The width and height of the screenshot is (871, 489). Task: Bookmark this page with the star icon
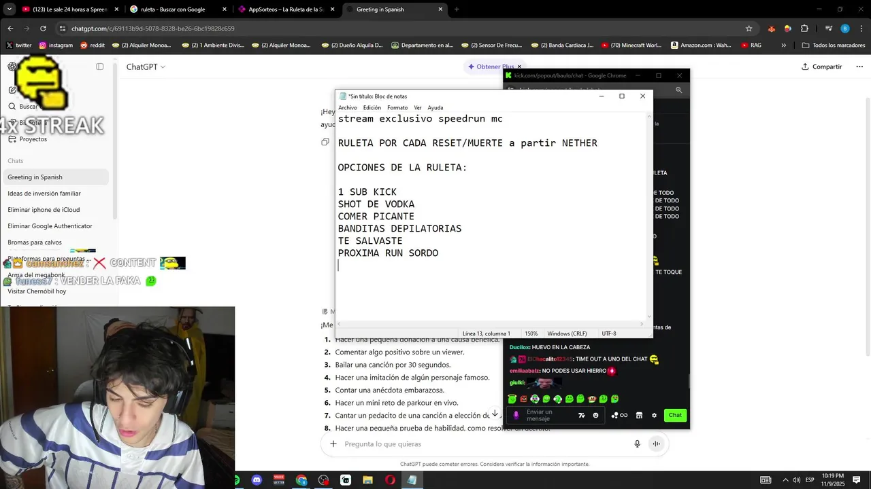(749, 29)
